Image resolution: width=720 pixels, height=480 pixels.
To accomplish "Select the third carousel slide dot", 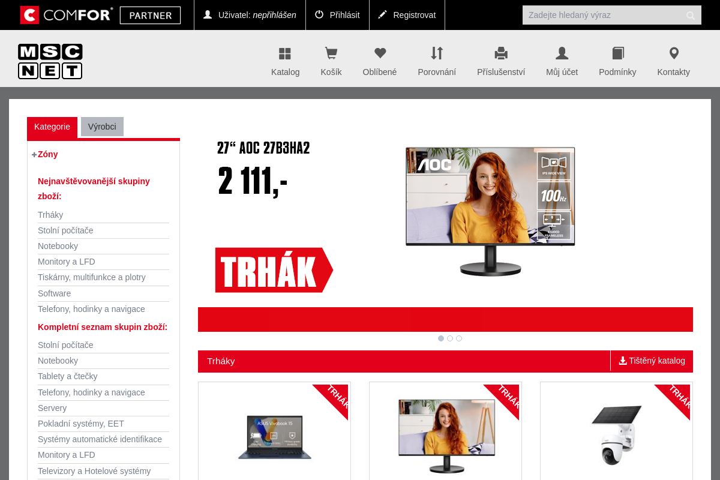I will click(459, 338).
